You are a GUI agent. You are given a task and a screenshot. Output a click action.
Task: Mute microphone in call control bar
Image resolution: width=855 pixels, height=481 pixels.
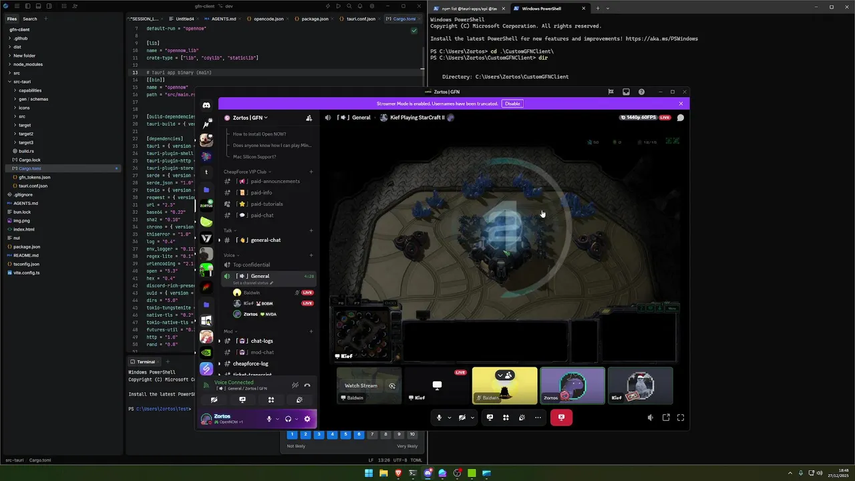click(x=439, y=418)
